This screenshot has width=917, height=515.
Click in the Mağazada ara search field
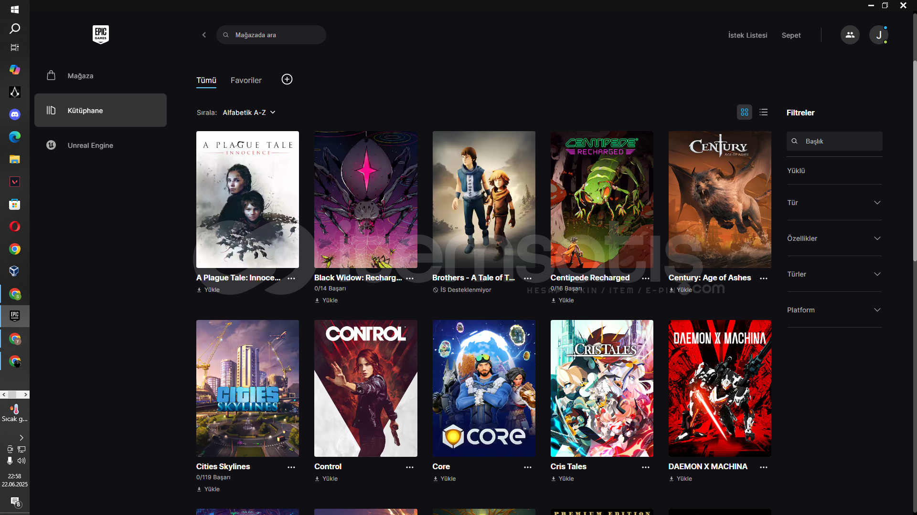[271, 35]
